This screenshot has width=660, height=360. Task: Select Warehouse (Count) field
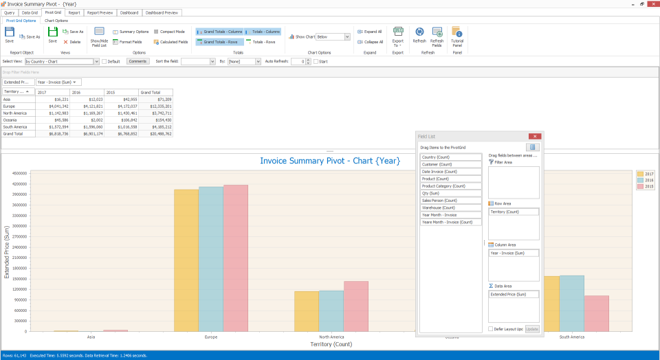451,207
